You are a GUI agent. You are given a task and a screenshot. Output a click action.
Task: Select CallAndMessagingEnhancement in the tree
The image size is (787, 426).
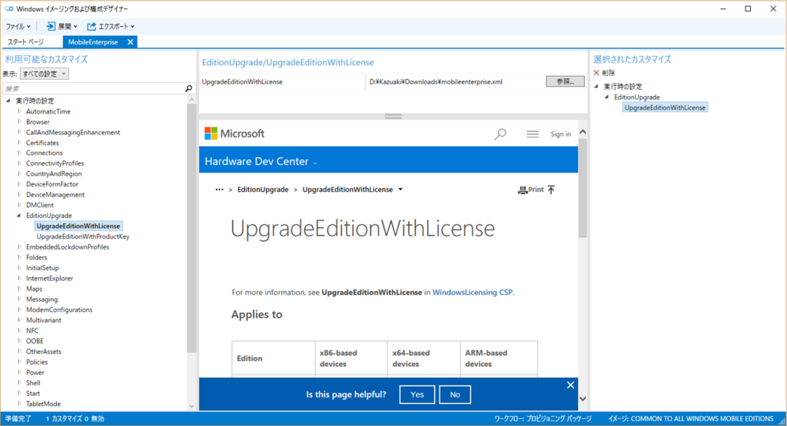(x=73, y=132)
